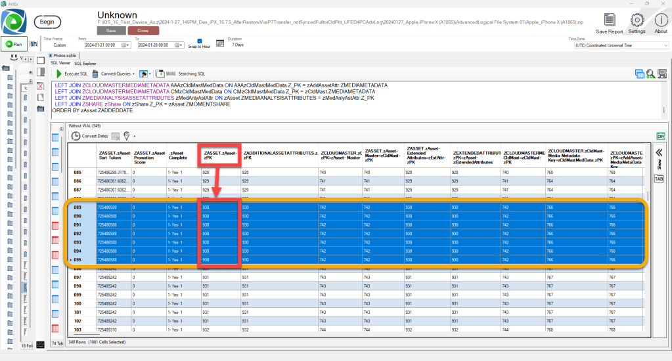The width and height of the screenshot is (672, 361).
Task: Click the Run button
Action: 13,45
